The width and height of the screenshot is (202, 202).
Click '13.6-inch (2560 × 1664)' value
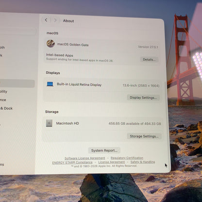point(141,85)
